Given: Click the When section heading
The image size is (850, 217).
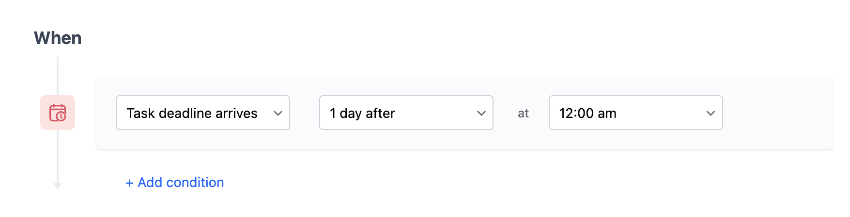Looking at the screenshot, I should (x=58, y=38).
